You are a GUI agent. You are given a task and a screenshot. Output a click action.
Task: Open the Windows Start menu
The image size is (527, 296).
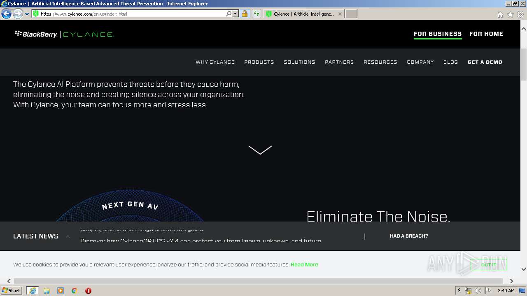[12, 290]
